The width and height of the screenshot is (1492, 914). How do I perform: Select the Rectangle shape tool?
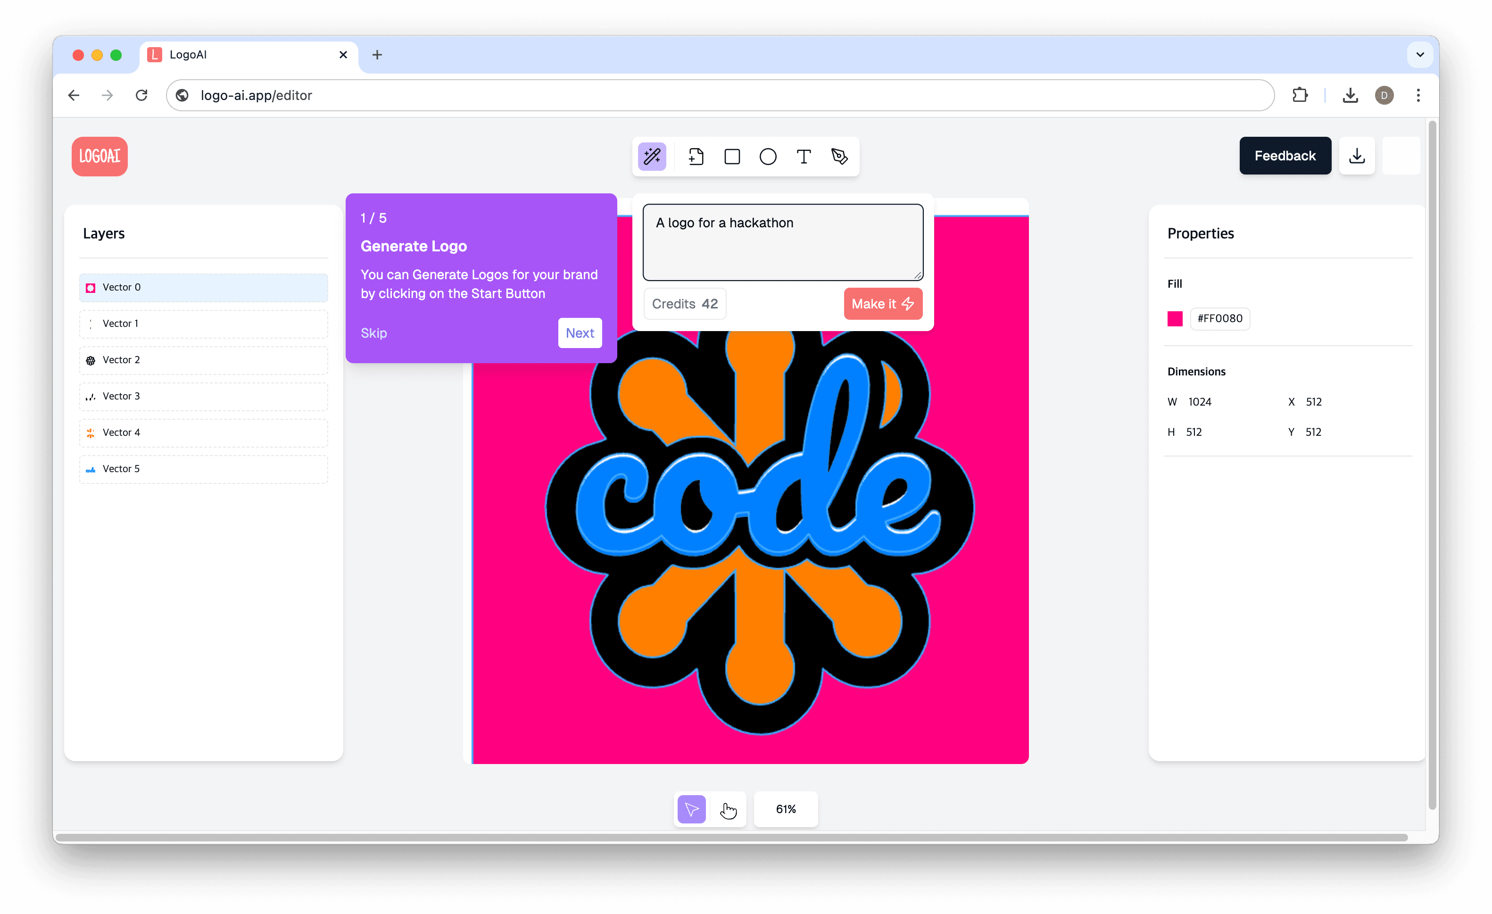click(x=731, y=156)
